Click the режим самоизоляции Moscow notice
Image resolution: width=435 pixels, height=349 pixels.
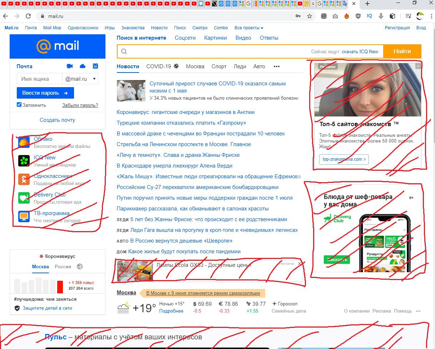pyautogui.click(x=203, y=293)
